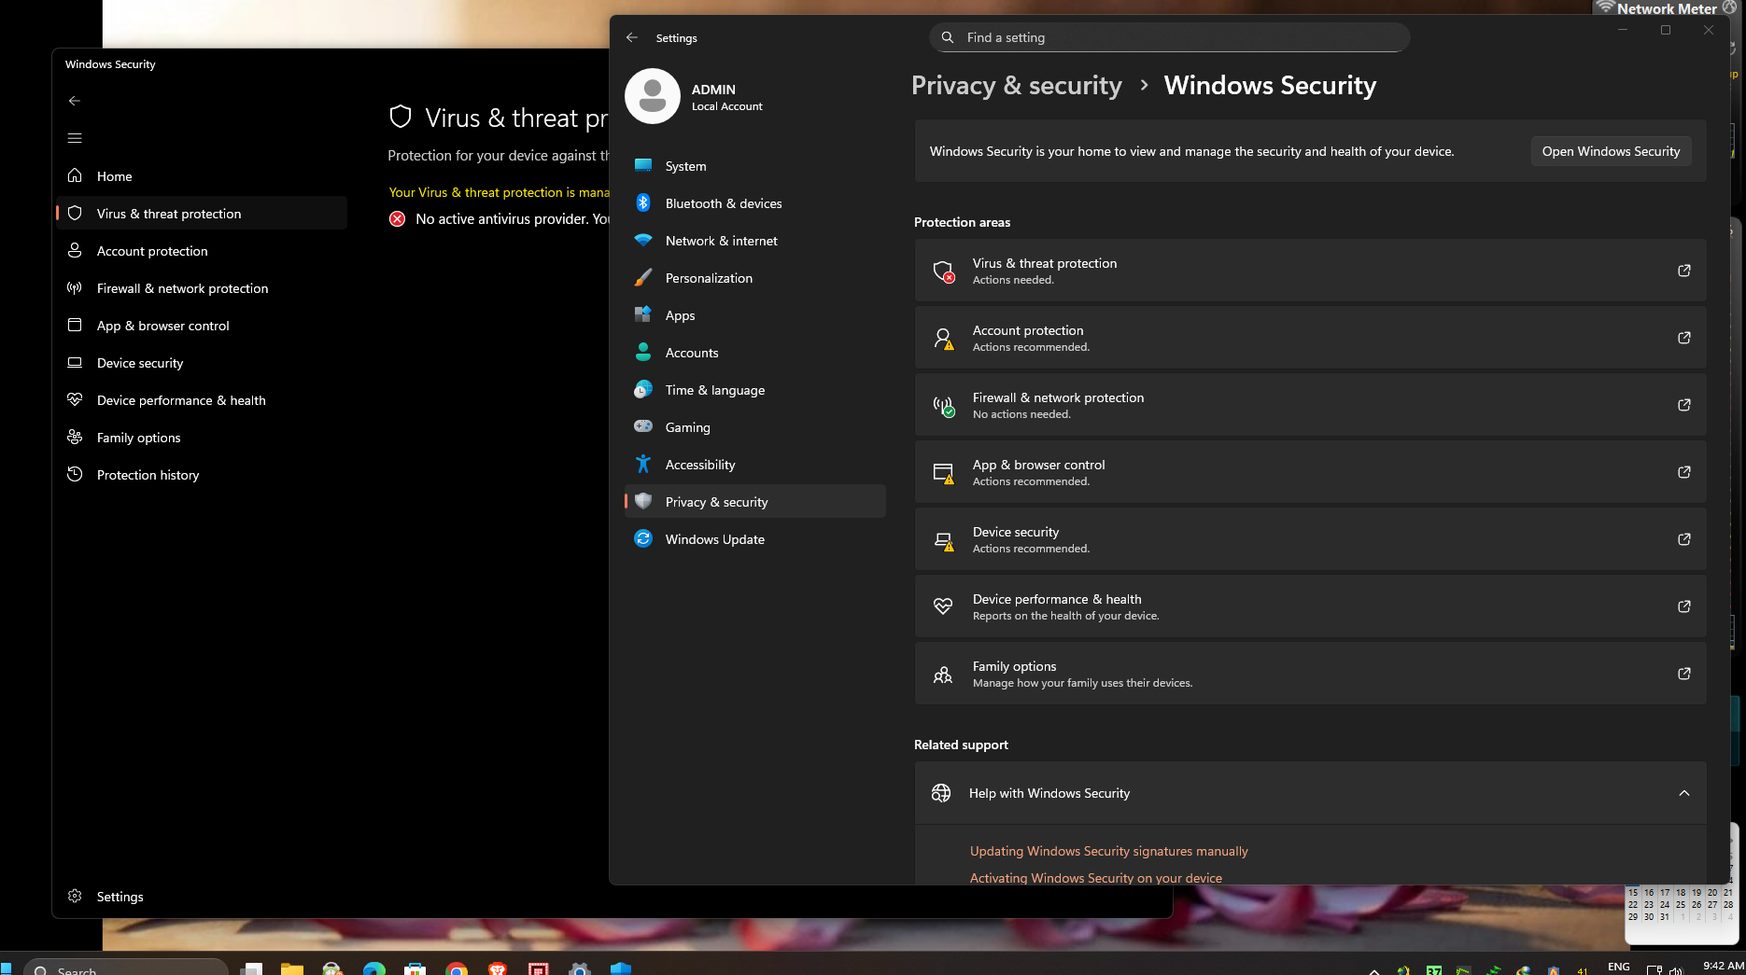Open Account protection in Protection areas
Viewport: 1746px width, 975px height.
point(1310,338)
